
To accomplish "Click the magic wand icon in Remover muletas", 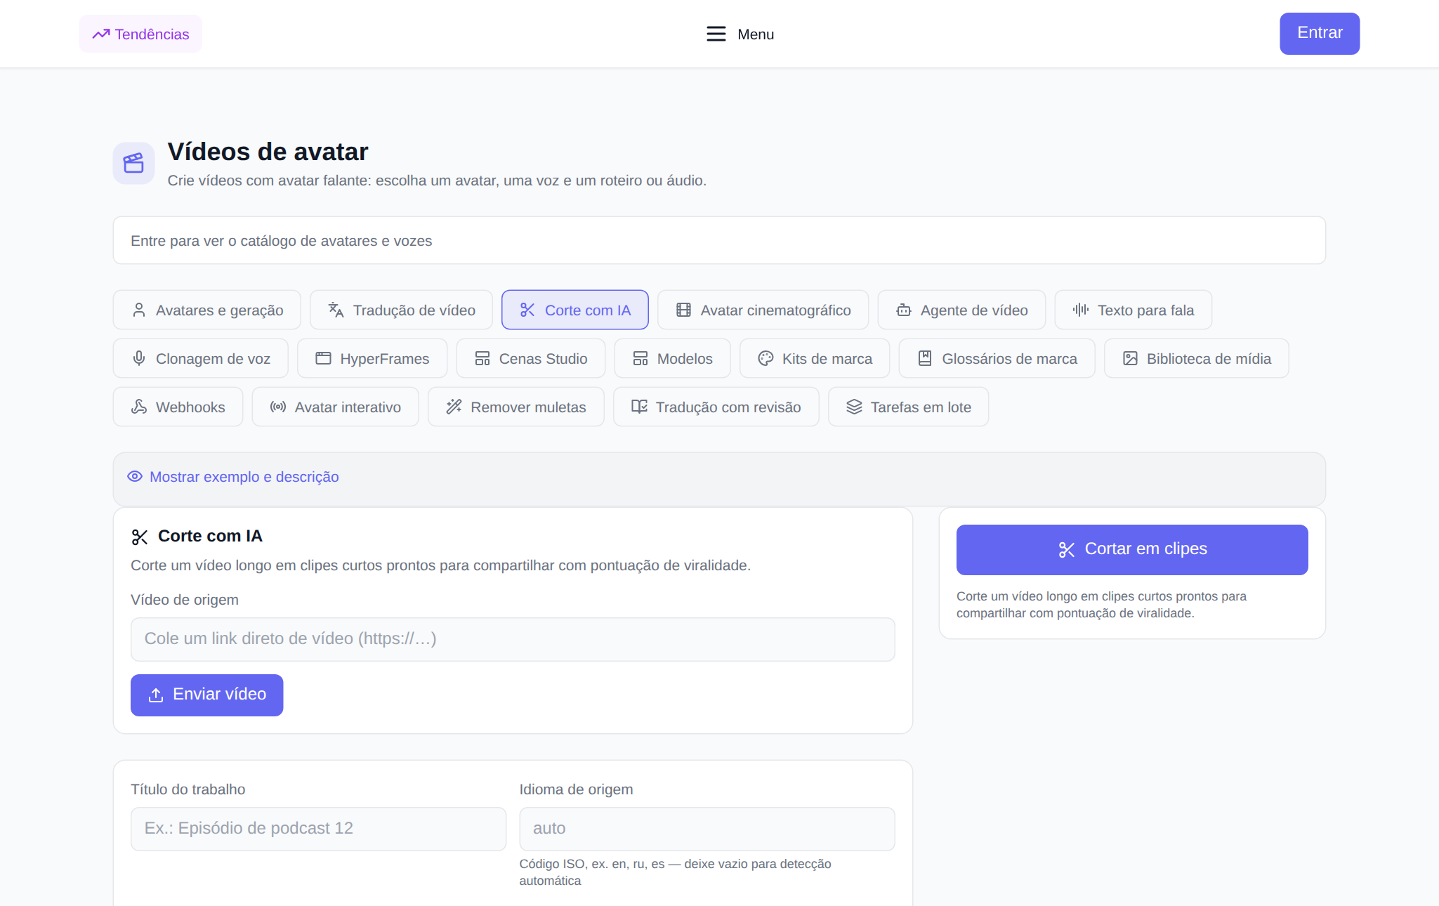I will [x=454, y=407].
